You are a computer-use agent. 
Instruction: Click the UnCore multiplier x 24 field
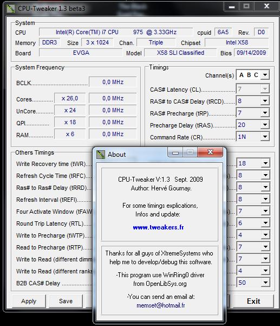[x=70, y=110]
